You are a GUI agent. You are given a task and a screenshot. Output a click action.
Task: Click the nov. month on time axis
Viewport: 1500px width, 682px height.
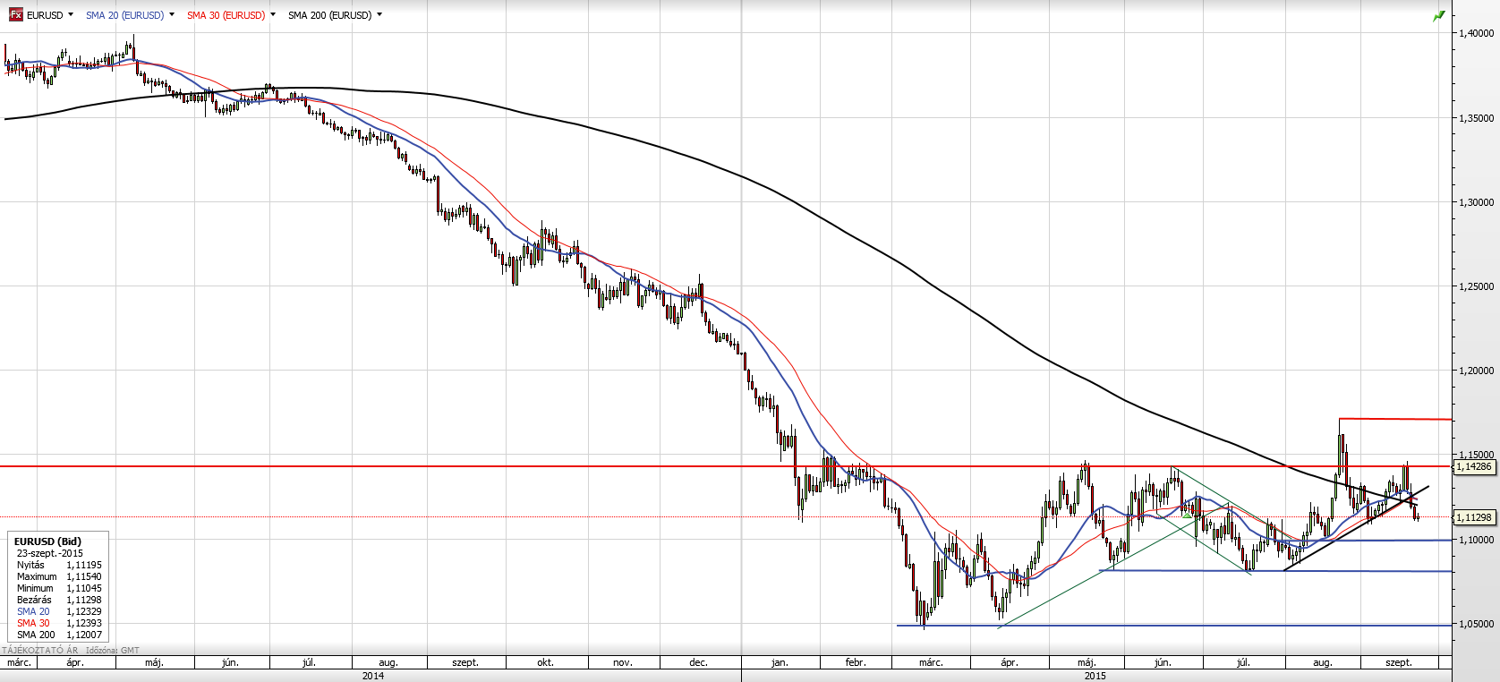(623, 662)
